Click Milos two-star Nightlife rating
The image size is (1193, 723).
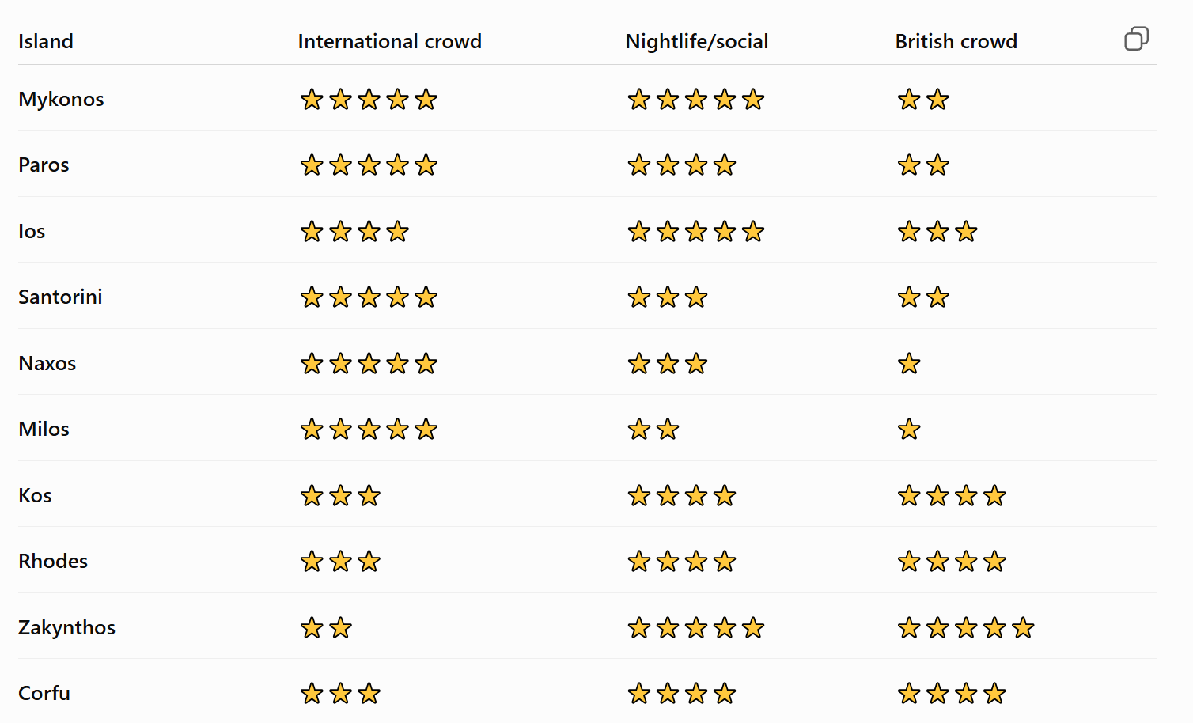click(x=653, y=430)
